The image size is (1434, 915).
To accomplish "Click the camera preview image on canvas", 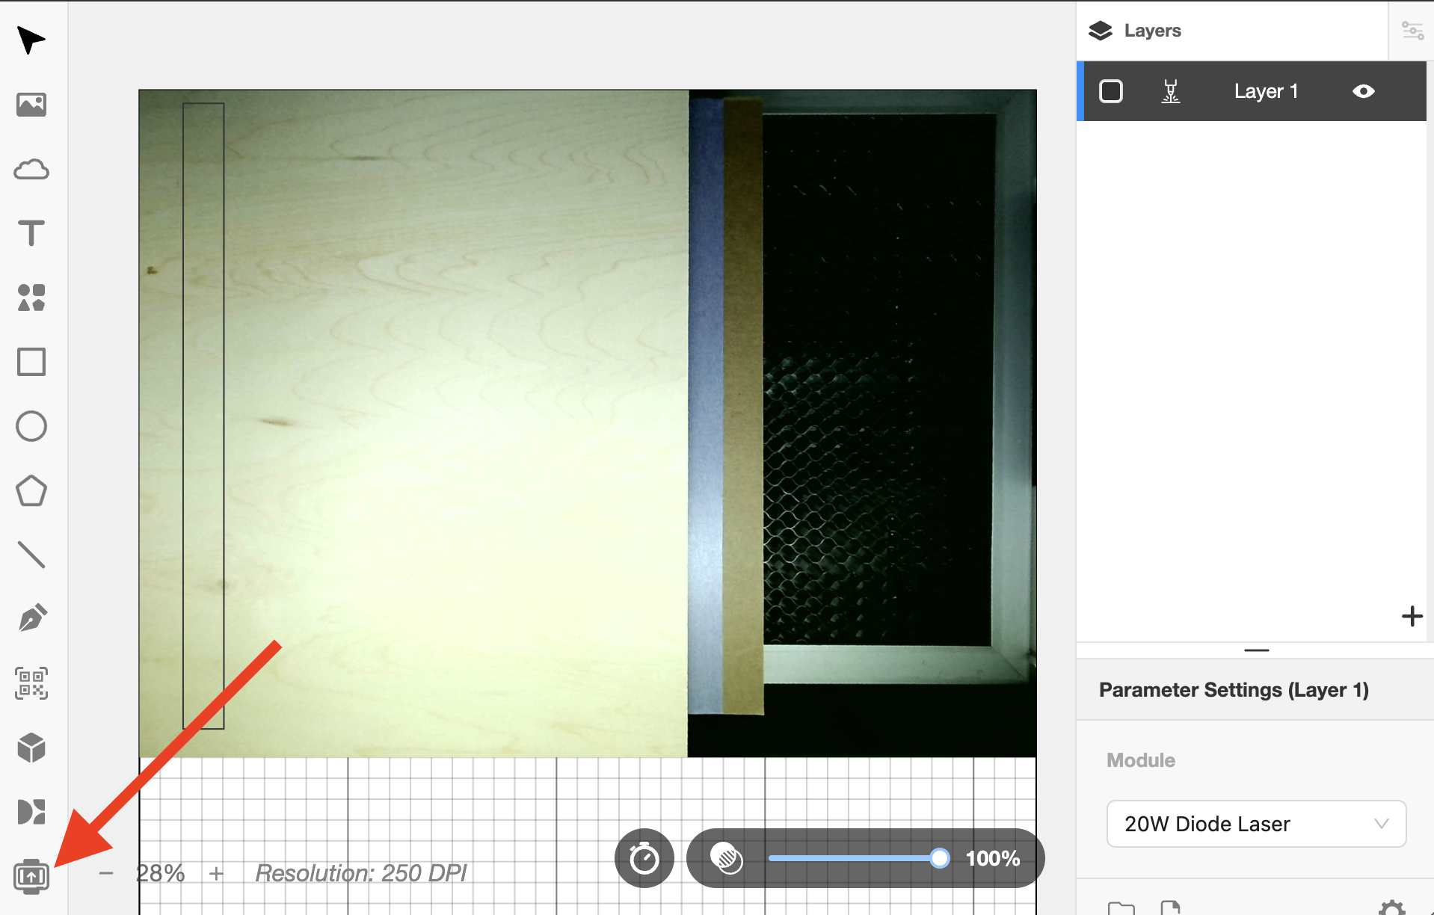I will click(587, 423).
